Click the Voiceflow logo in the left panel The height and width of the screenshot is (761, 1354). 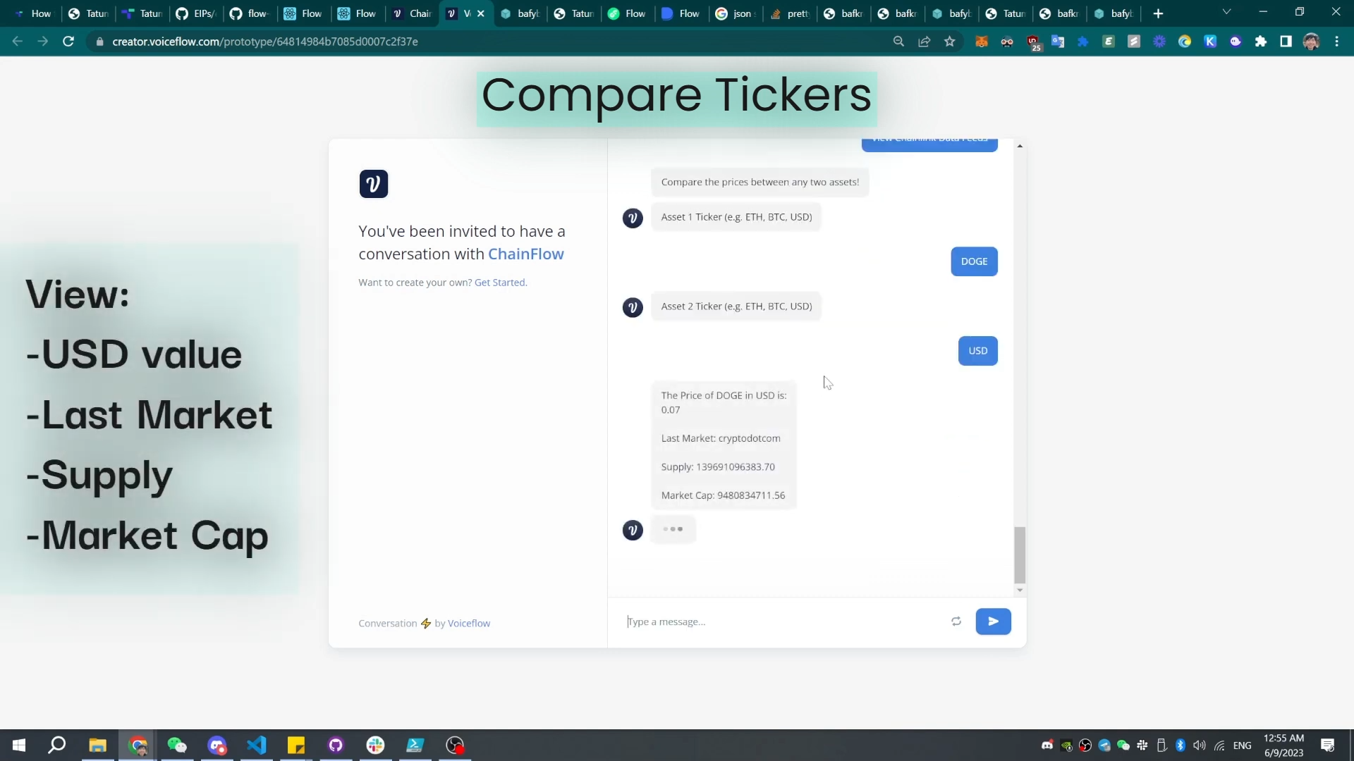click(x=373, y=184)
